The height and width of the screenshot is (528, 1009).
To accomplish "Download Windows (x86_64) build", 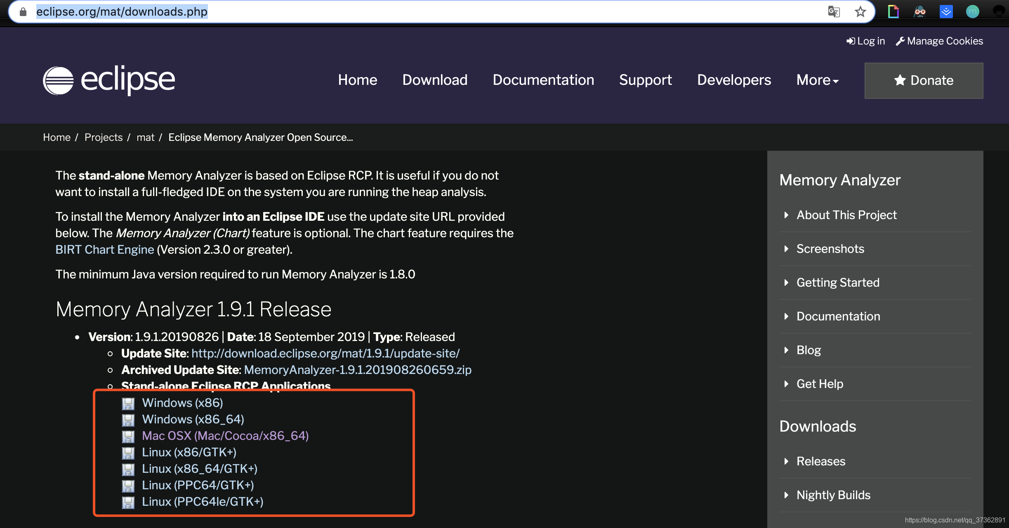I will point(193,419).
